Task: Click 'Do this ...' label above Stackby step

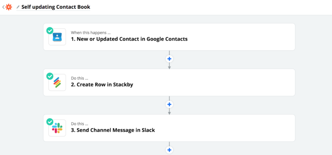Action: [x=79, y=78]
